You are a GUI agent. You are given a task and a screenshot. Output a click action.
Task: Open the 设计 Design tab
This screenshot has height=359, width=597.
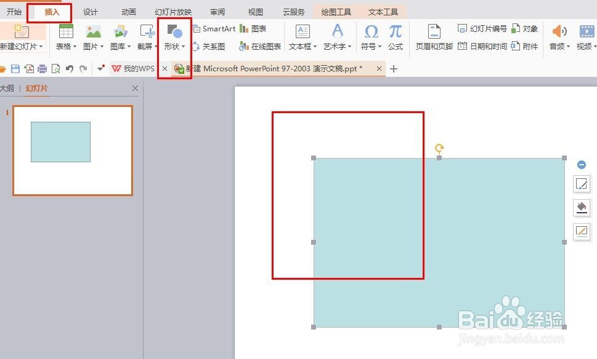pyautogui.click(x=90, y=12)
